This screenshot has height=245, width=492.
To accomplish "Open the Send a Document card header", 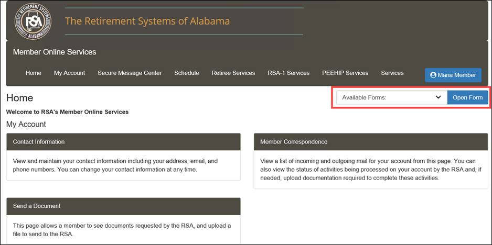I will pyautogui.click(x=123, y=206).
